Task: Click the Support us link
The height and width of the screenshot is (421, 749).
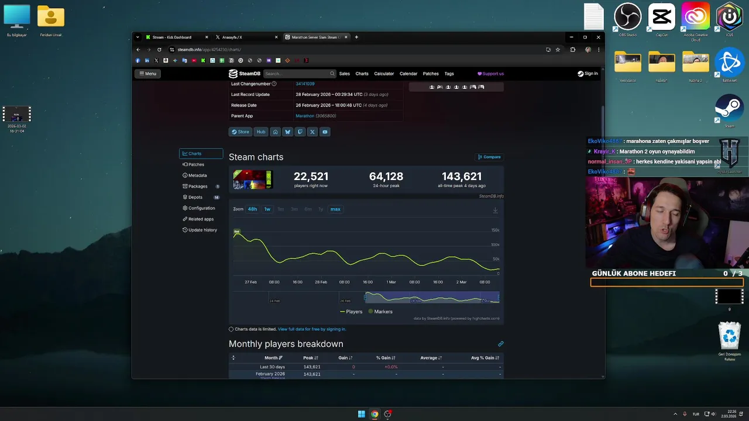Action: 490,74
